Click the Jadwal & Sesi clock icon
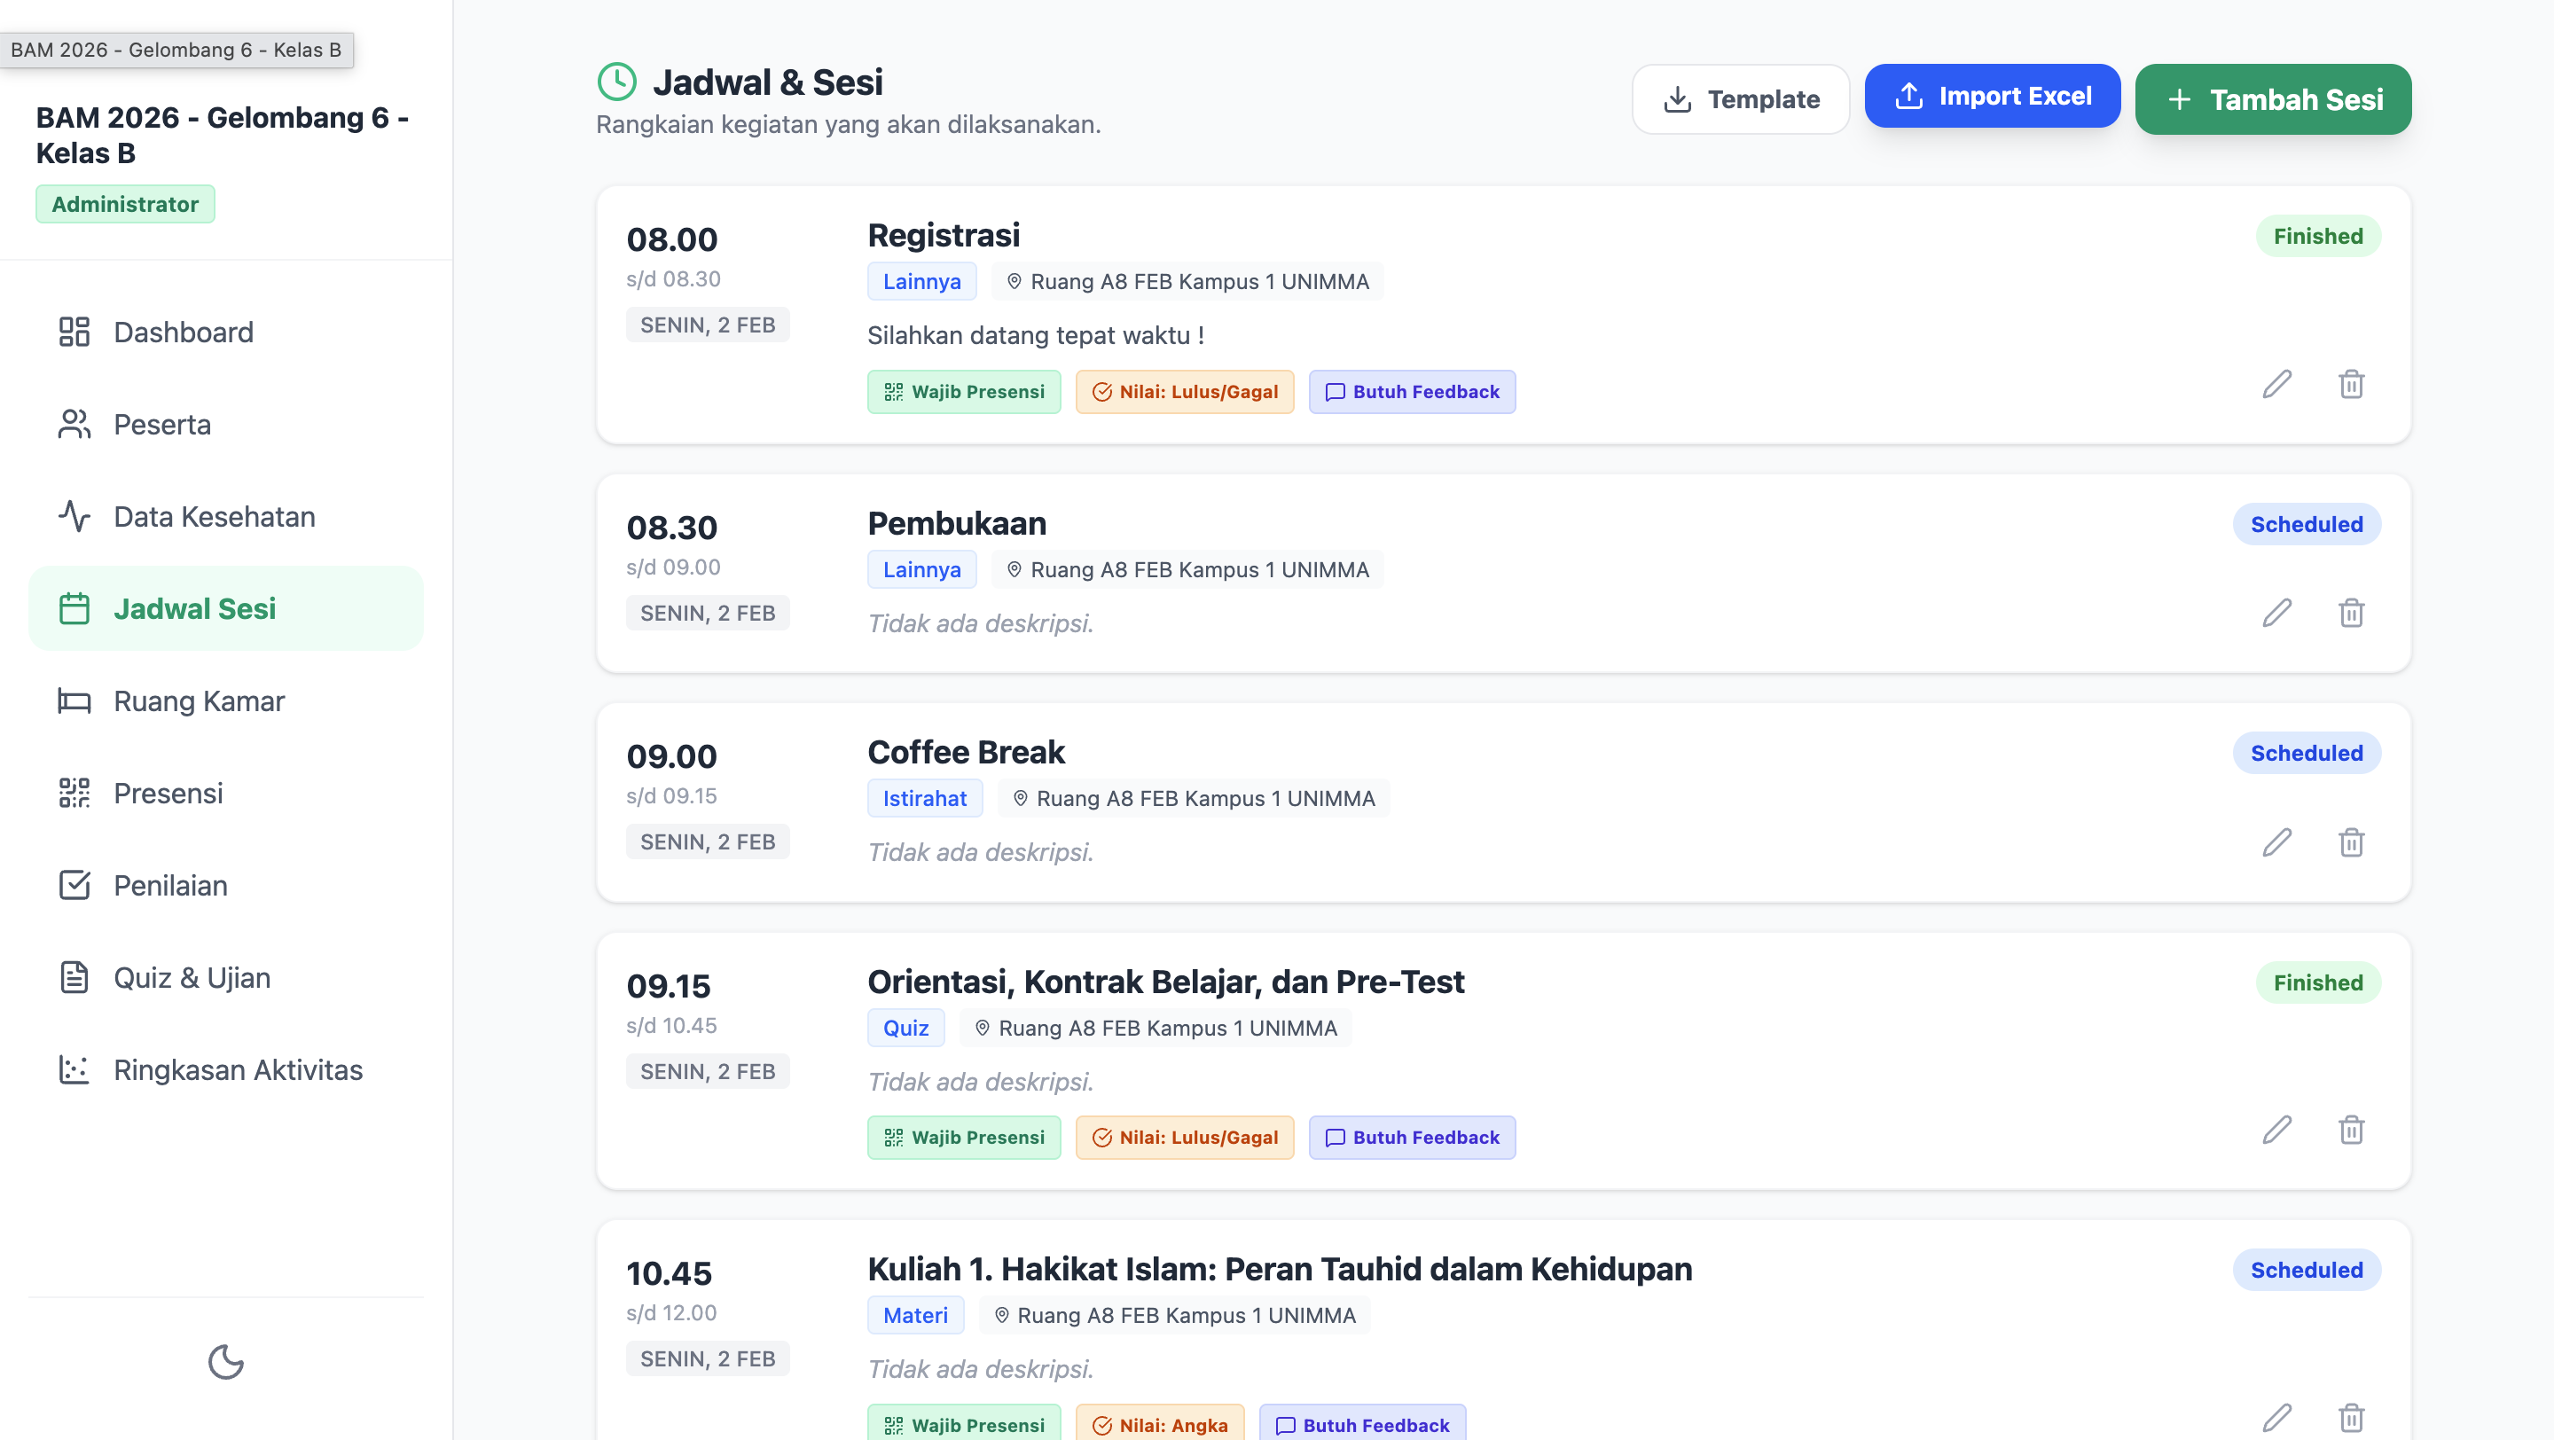The height and width of the screenshot is (1440, 2554). 616,82
